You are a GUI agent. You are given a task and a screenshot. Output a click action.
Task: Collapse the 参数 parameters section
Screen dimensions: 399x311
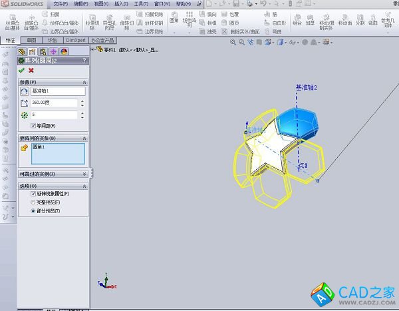click(84, 81)
